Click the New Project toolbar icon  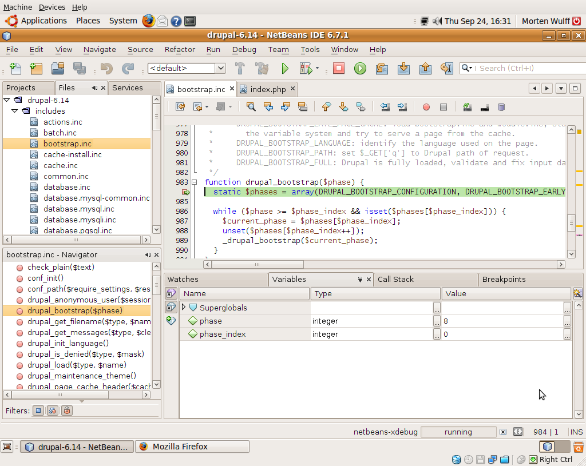(36, 69)
